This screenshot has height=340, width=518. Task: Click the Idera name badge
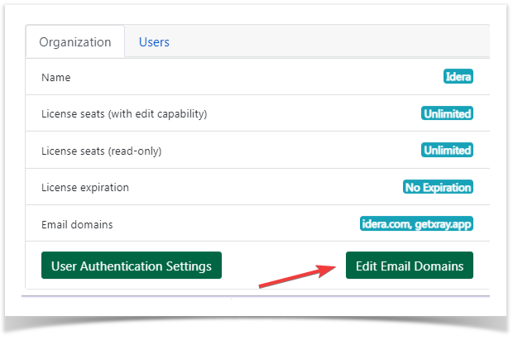(x=458, y=76)
